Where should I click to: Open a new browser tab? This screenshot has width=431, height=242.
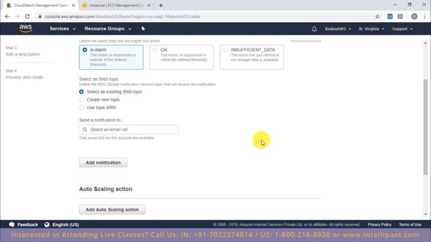coord(161,5)
